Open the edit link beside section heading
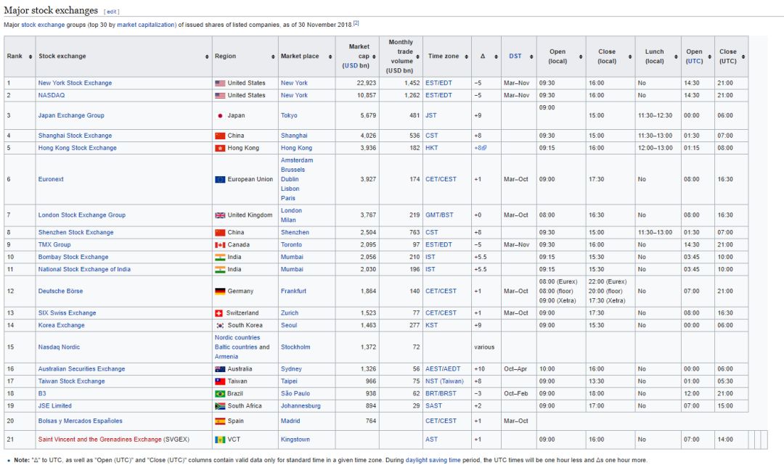The image size is (784, 470). coord(111,12)
